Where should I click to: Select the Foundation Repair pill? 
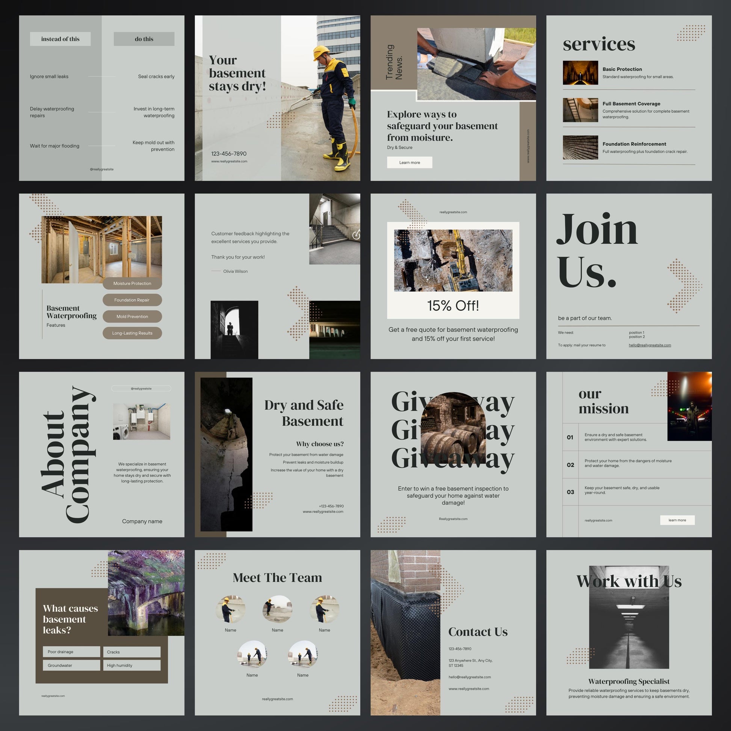(132, 300)
